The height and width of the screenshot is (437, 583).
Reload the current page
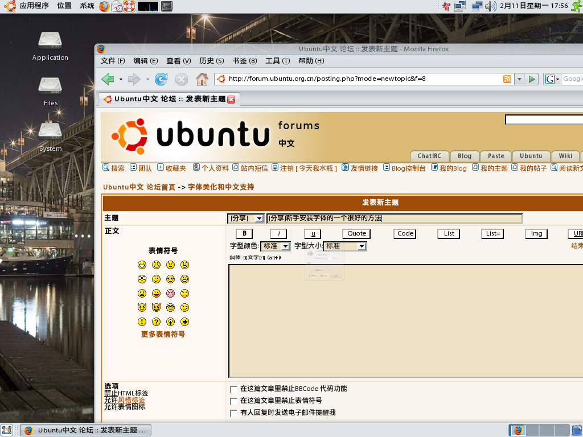[161, 79]
